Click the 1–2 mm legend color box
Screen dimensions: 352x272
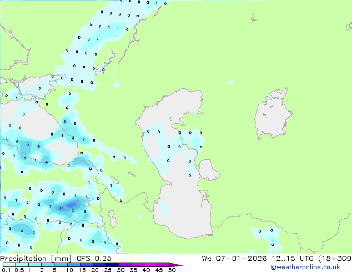[35, 265]
